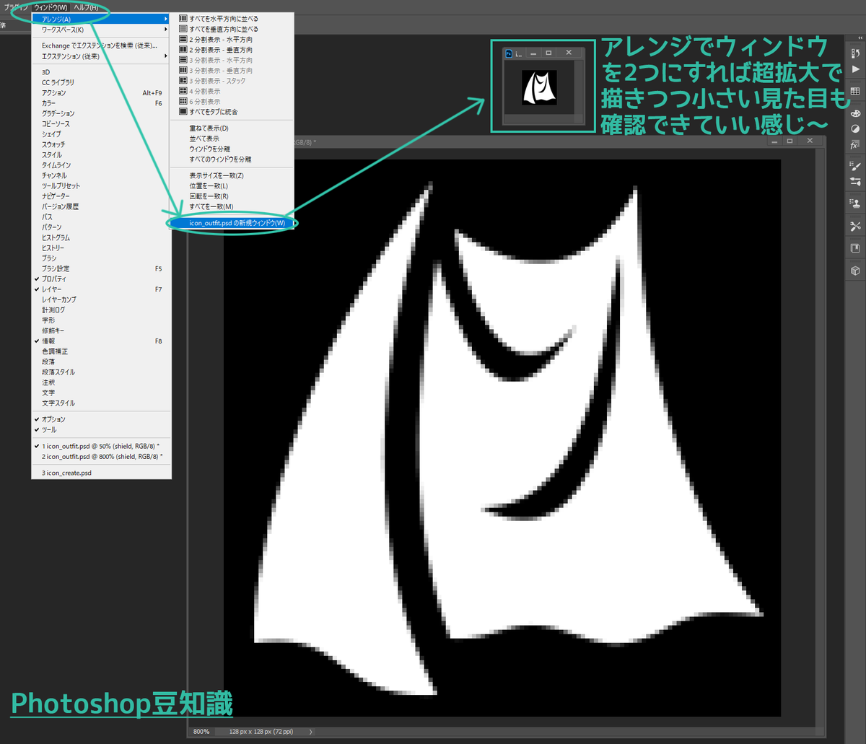
Task: Select the Actions panel play icon
Action: pos(855,70)
